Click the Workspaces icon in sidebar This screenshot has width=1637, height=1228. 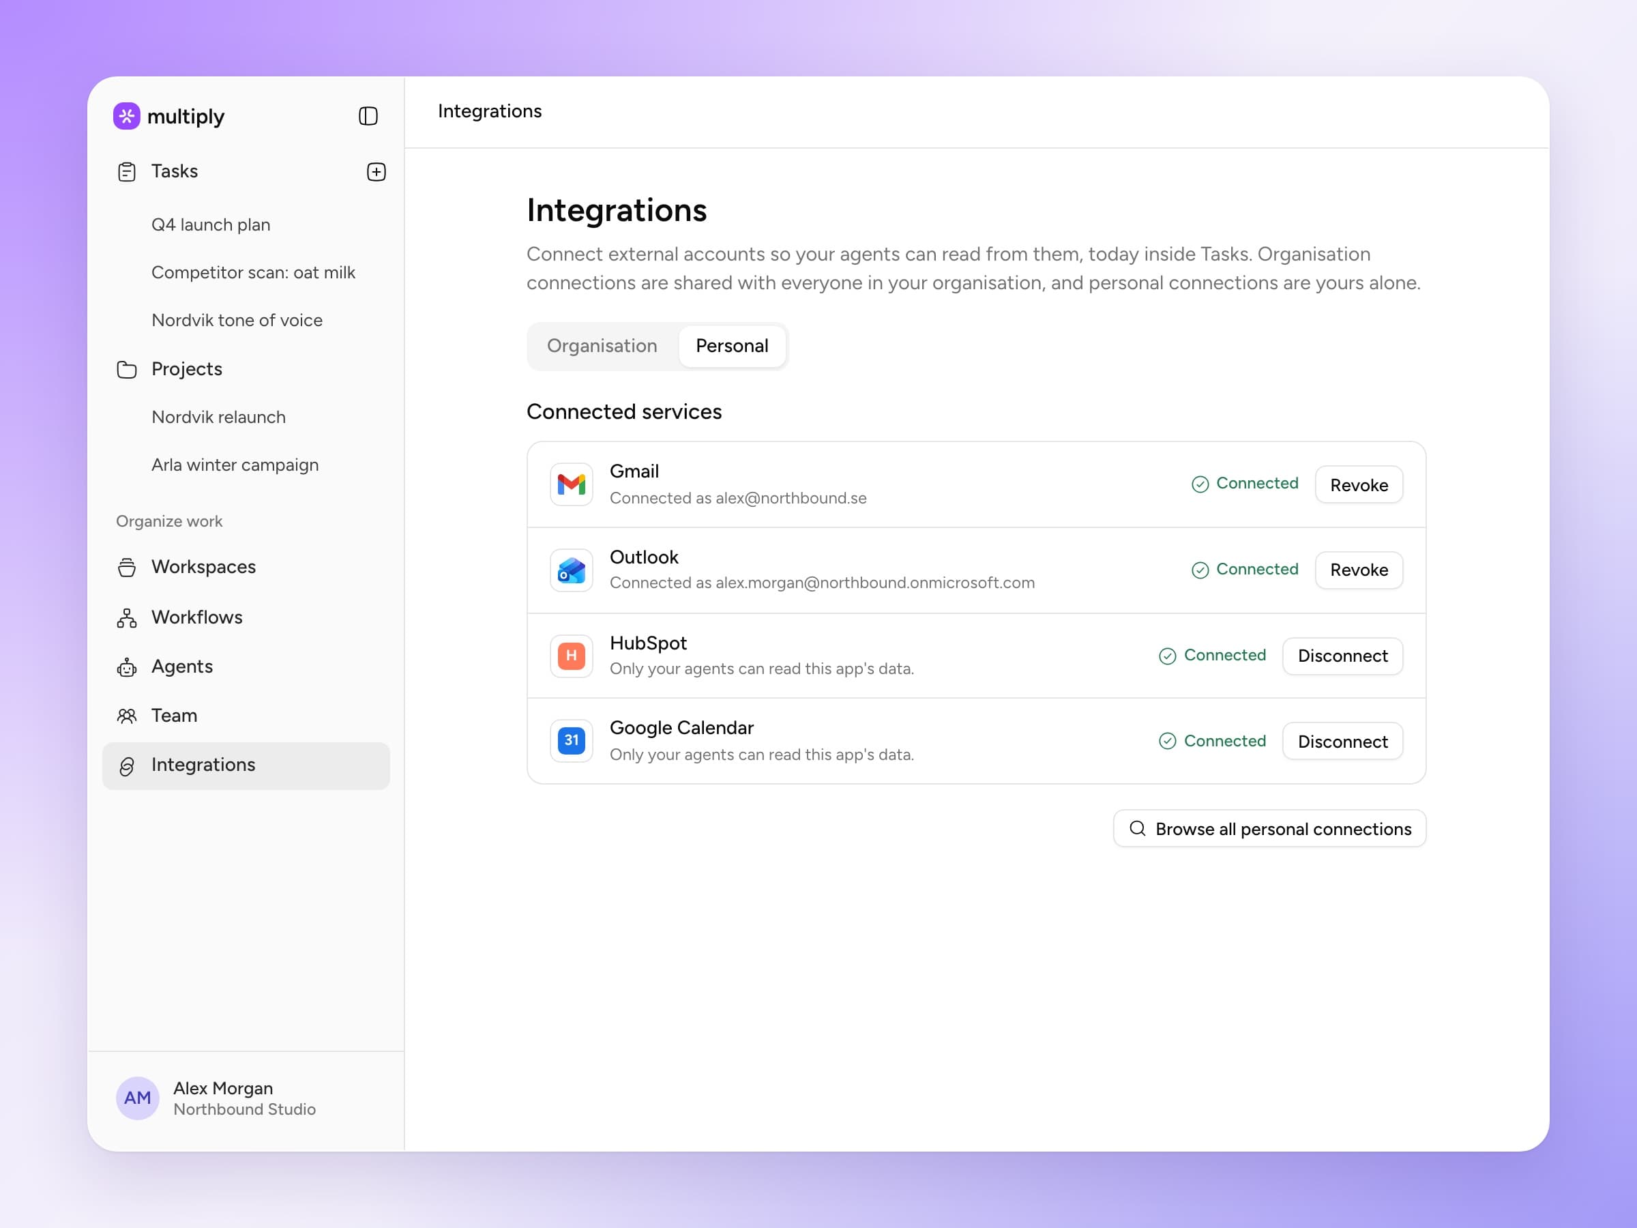click(127, 567)
